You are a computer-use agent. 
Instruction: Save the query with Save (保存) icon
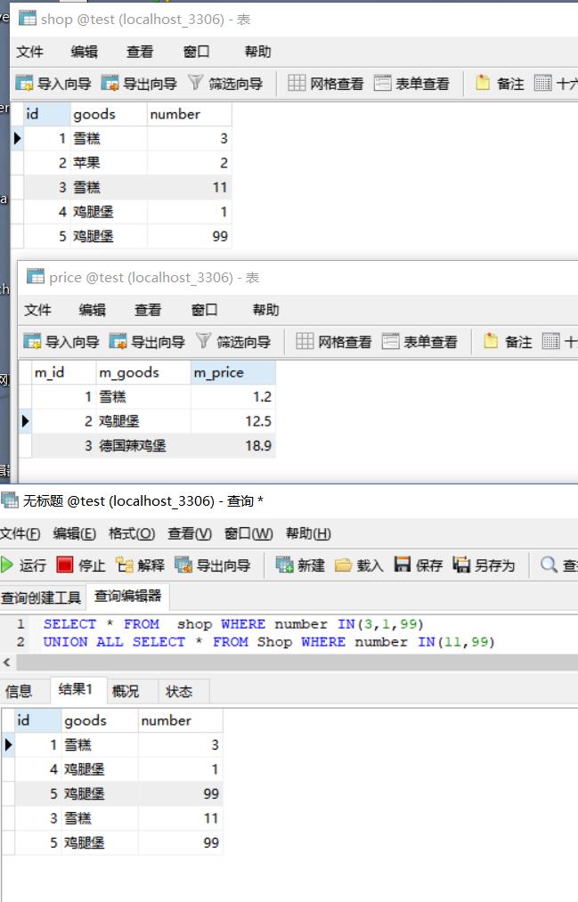click(403, 565)
